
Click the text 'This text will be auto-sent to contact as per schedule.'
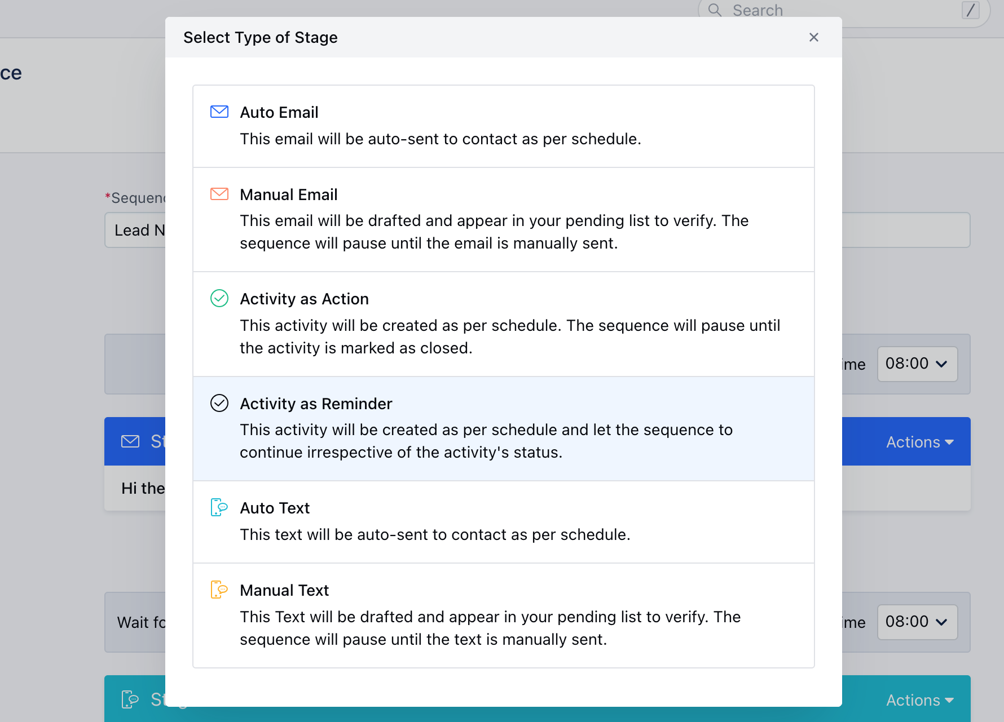[x=435, y=534]
